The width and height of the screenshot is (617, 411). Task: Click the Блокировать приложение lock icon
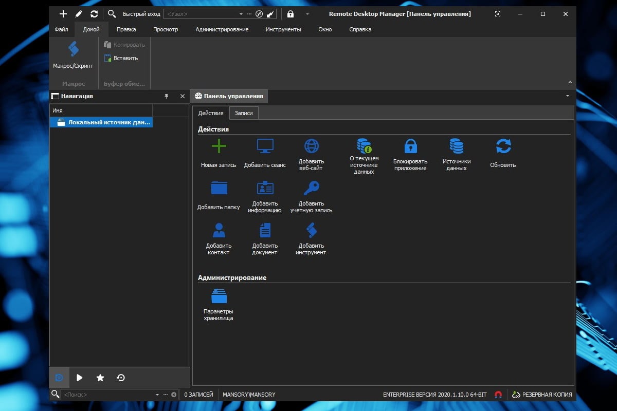(x=410, y=146)
